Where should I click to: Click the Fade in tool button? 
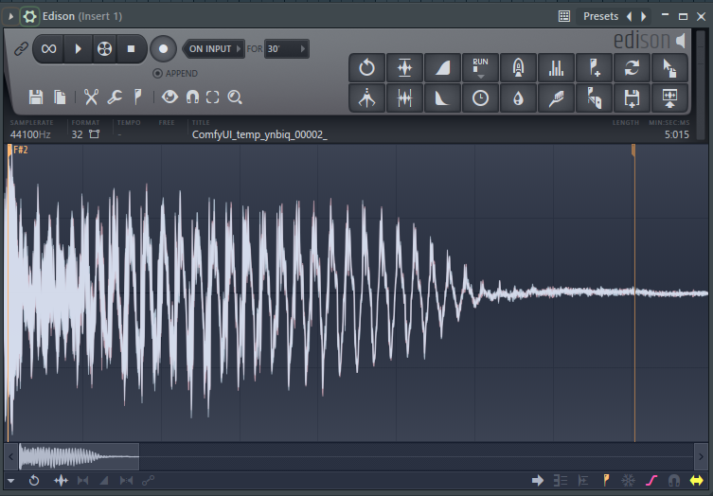pyautogui.click(x=442, y=67)
